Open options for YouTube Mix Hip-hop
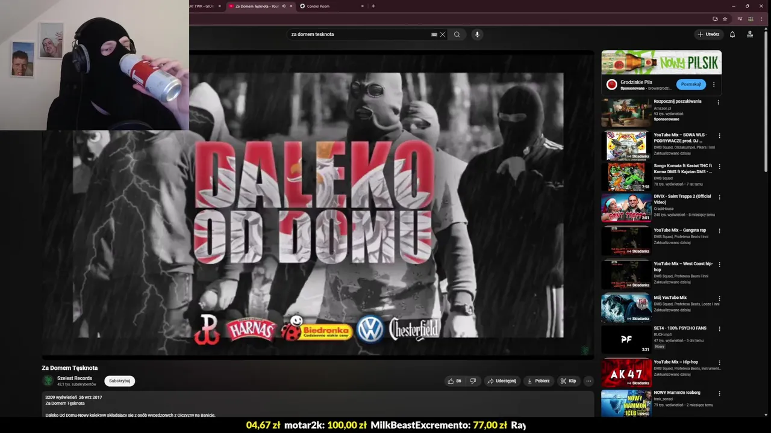 [719, 363]
